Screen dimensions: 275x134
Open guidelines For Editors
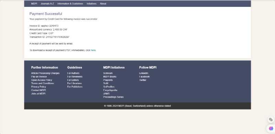coord(73,80)
